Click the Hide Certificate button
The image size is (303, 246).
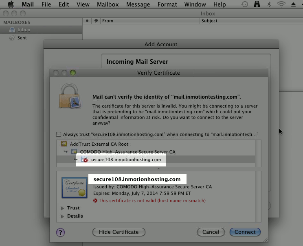point(119,232)
